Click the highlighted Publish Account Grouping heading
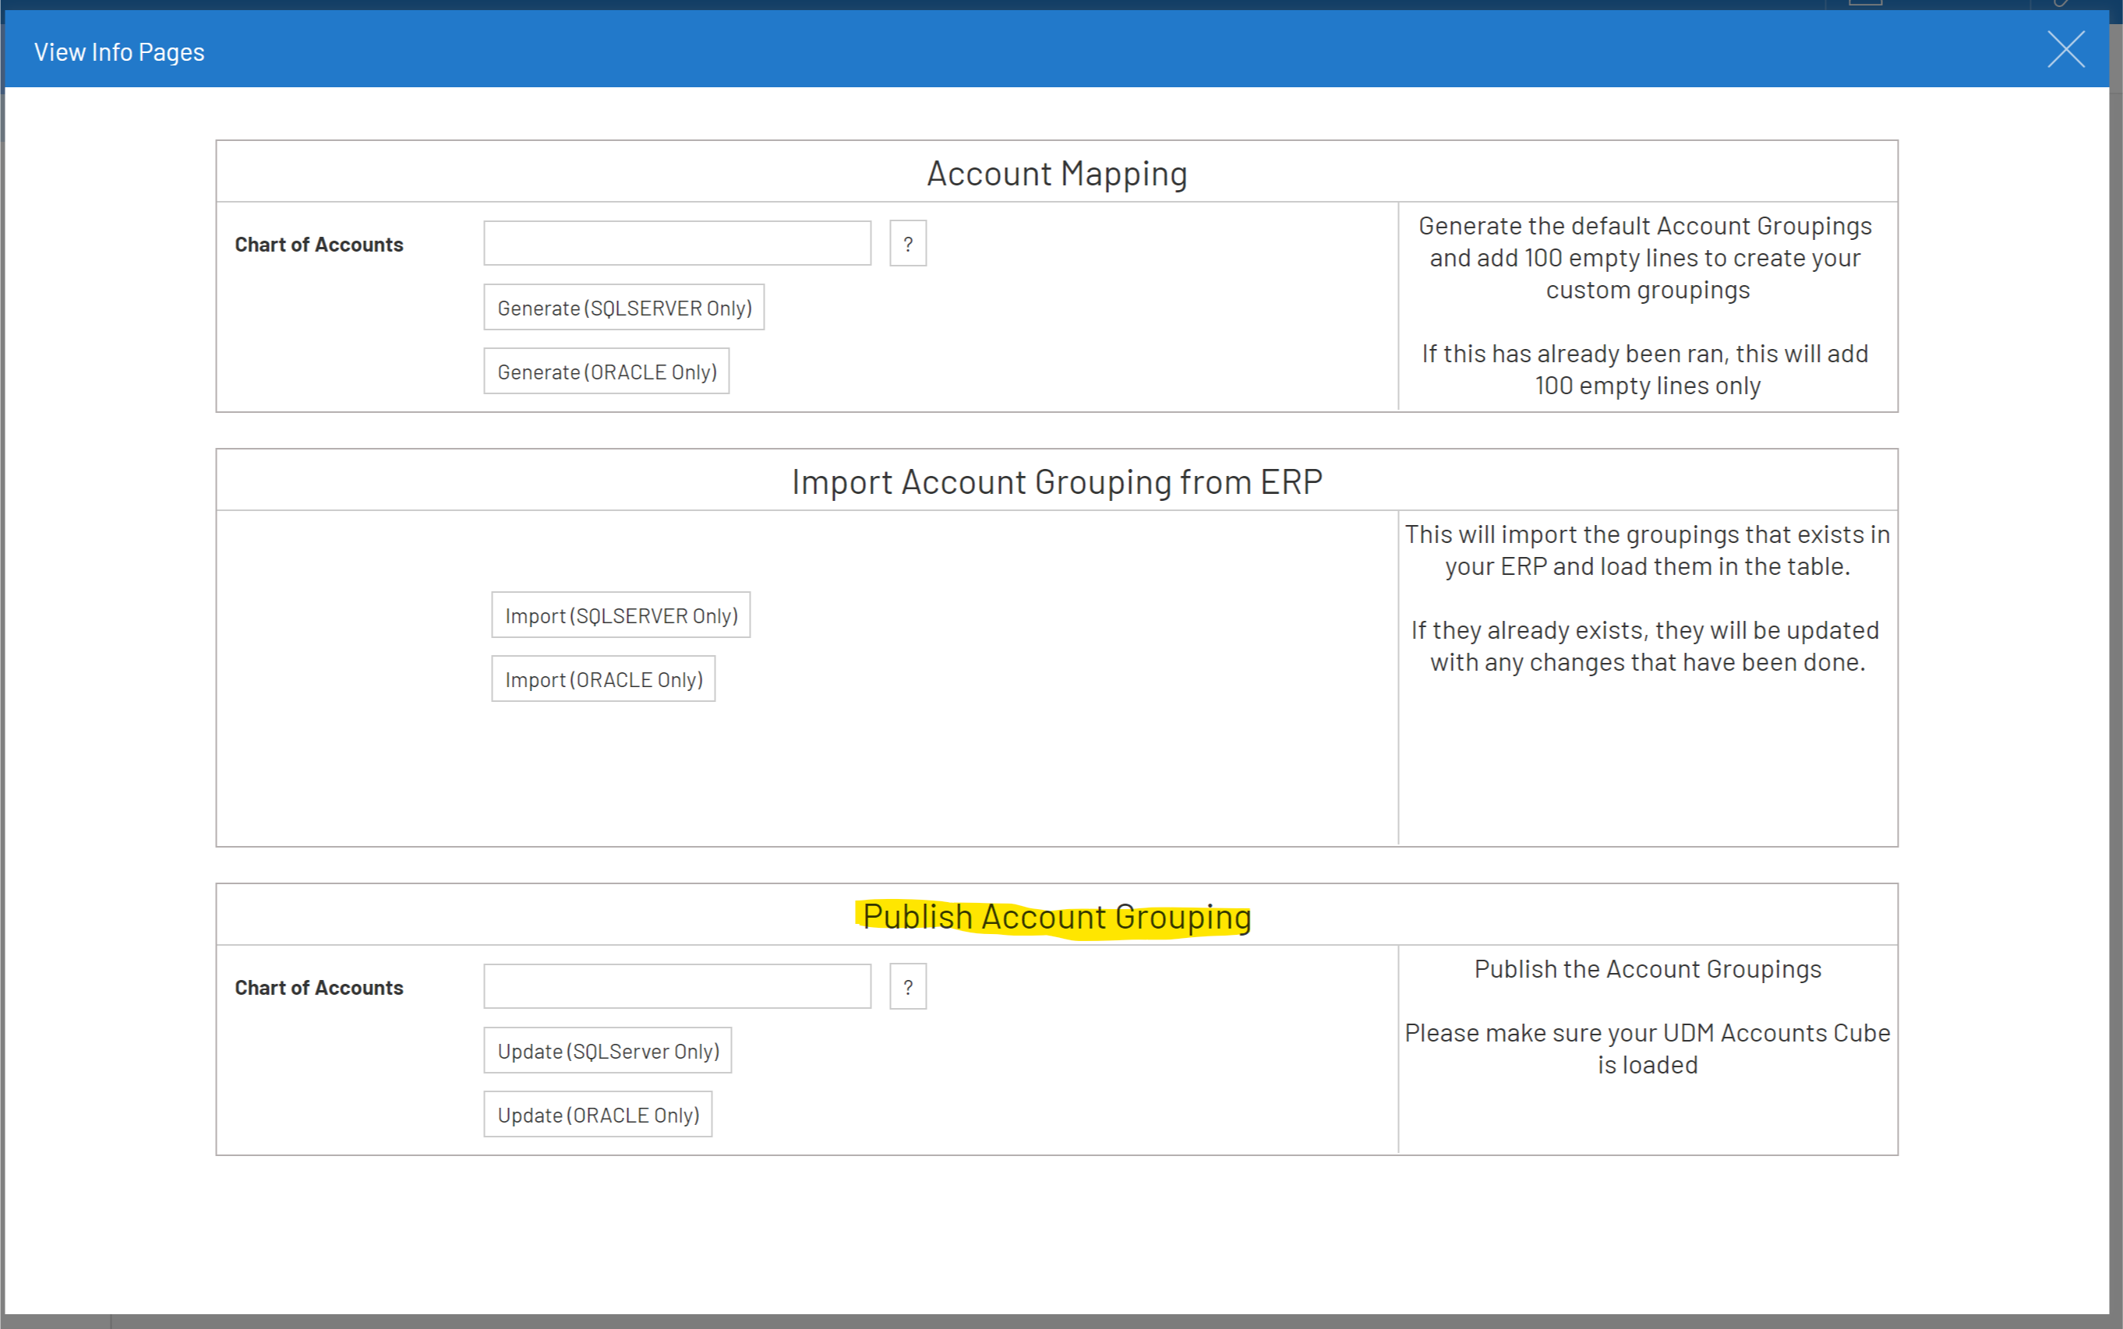Image resolution: width=2123 pixels, height=1329 pixels. (x=1057, y=917)
